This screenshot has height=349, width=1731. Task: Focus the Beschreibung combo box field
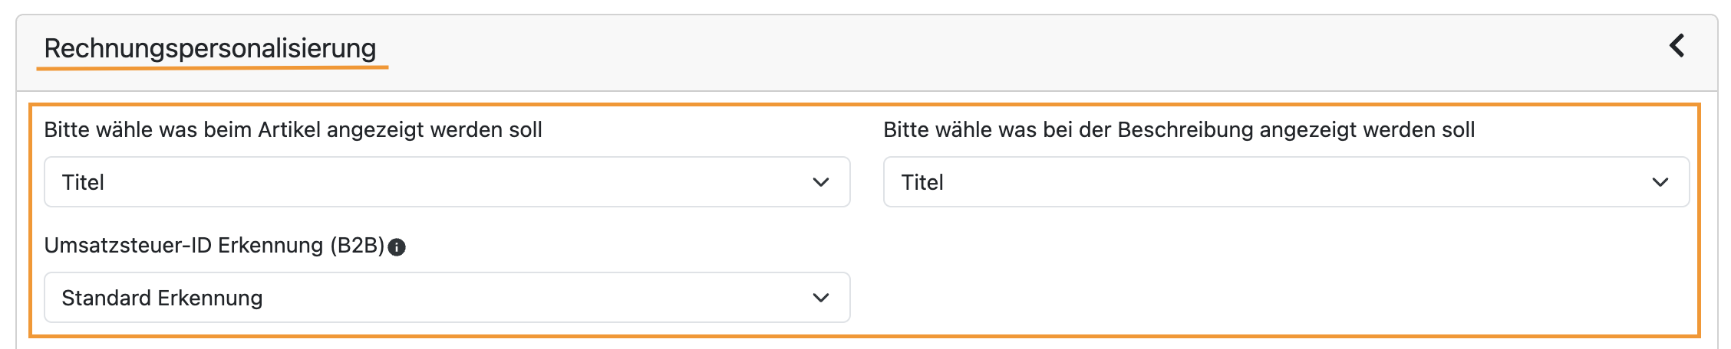pyautogui.click(x=1286, y=182)
